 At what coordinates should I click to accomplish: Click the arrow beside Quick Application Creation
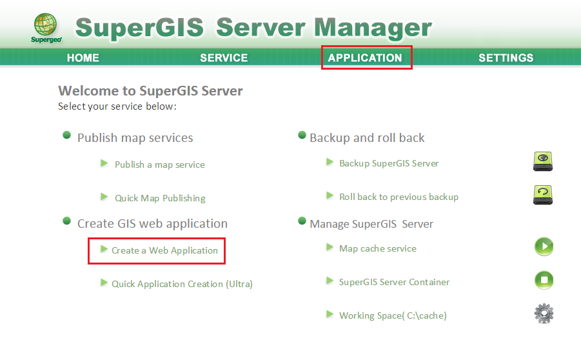[x=104, y=283]
